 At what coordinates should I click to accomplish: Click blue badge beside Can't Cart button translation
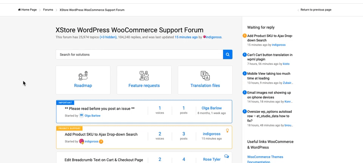pos(245,55)
